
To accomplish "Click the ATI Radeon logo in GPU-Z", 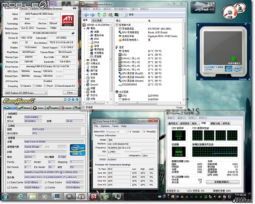I will pyautogui.click(x=68, y=21).
